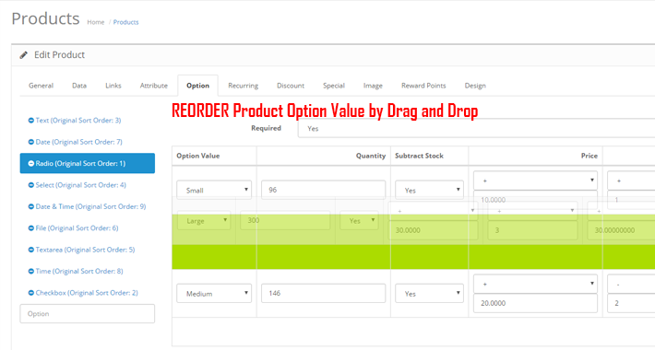Screen dimensions: 655x350
Task: Select Checkbox (Original Sort Order: 2) option
Action: [x=87, y=293]
